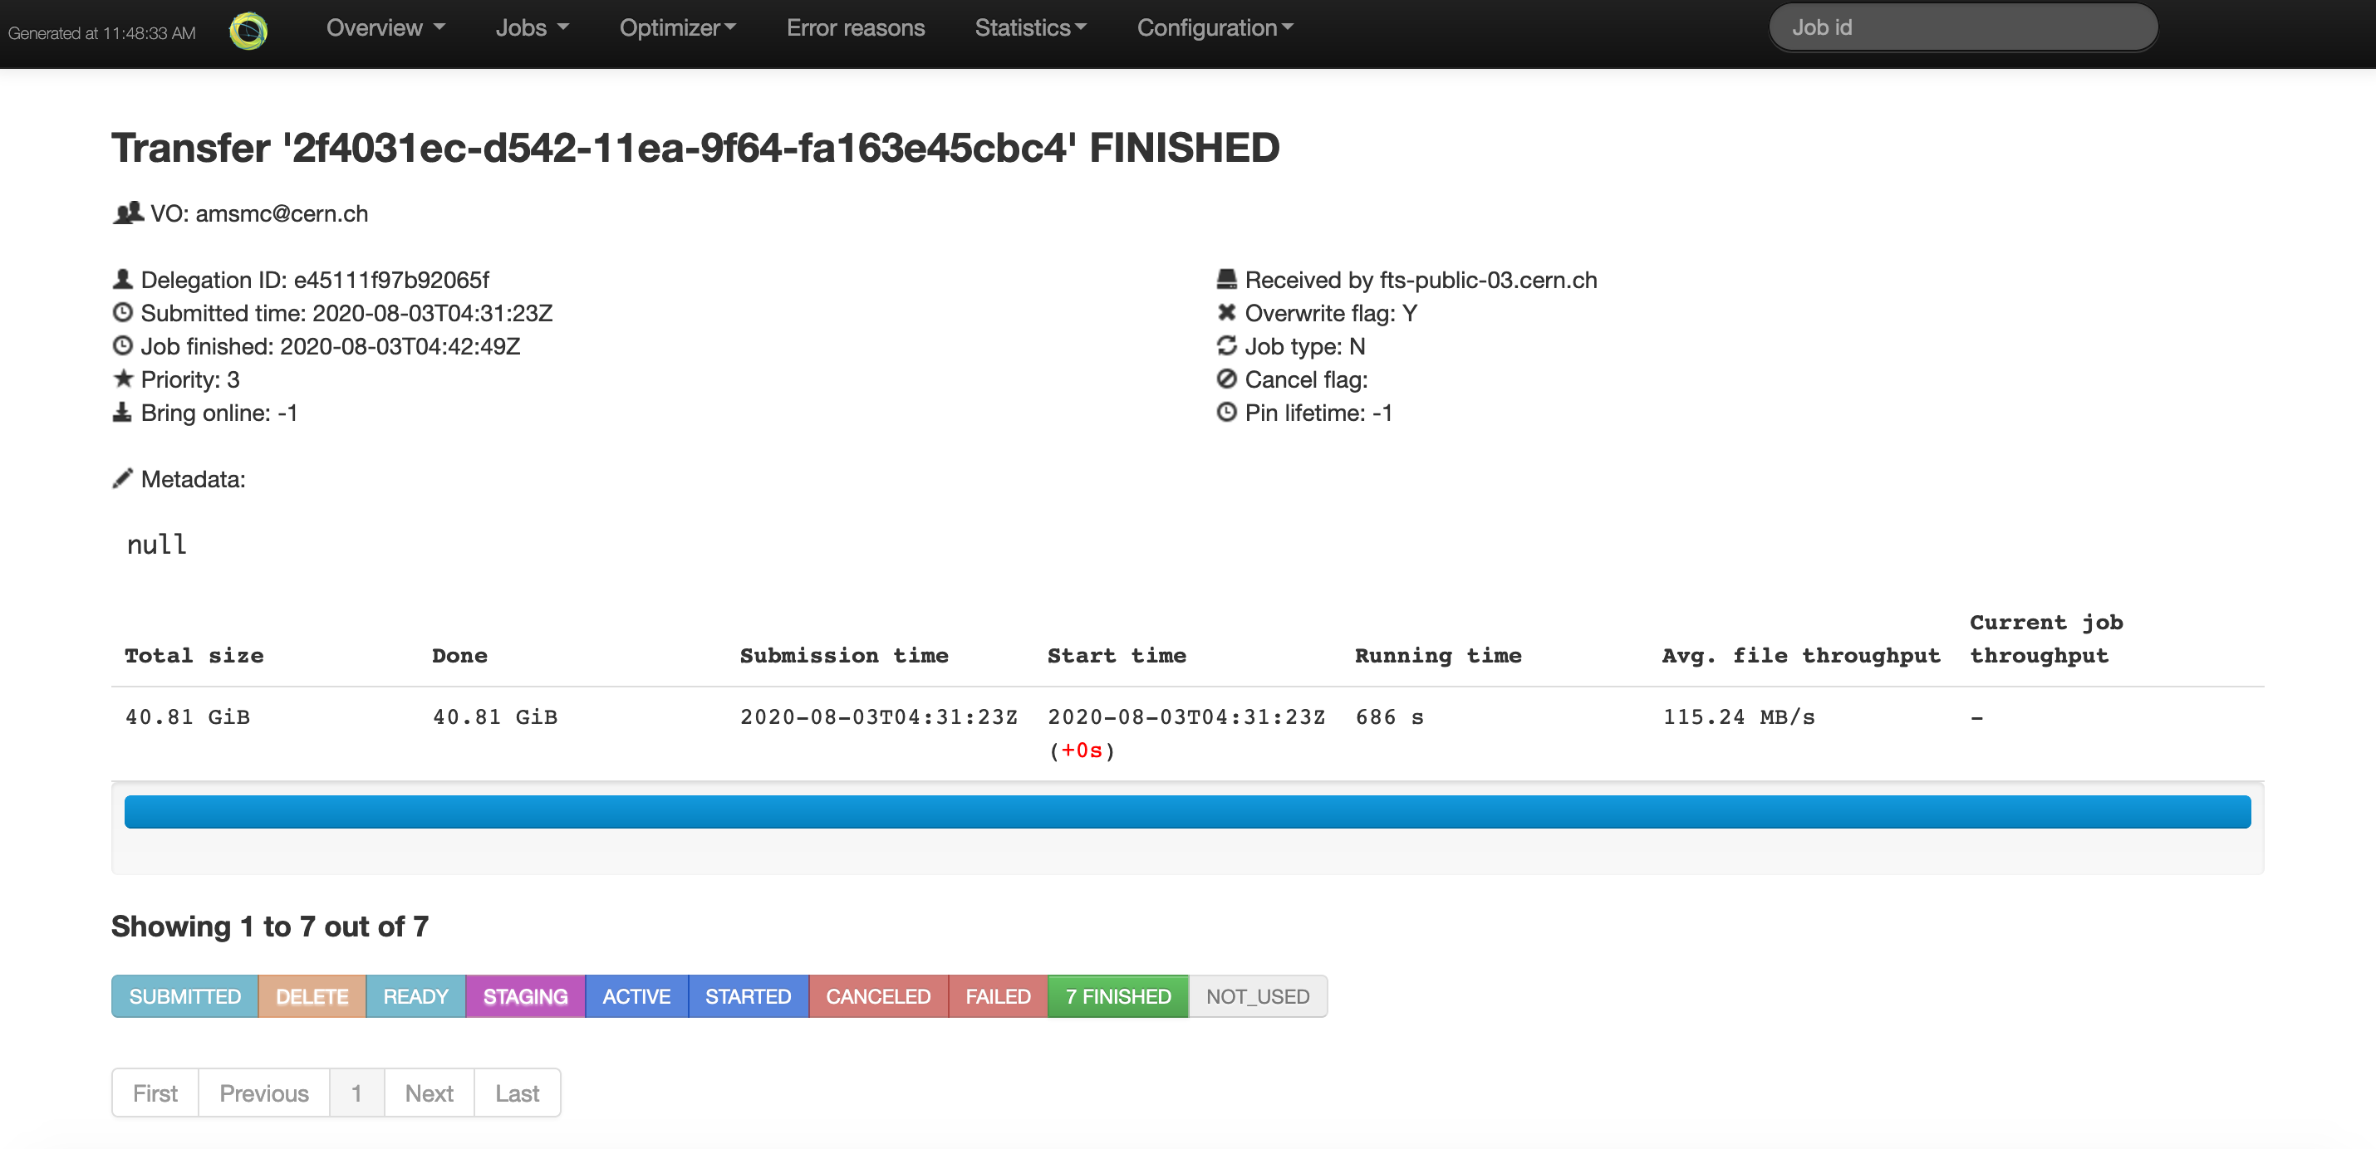Click the Overwrite flag cross icon
The height and width of the screenshot is (1149, 2376).
1226,312
